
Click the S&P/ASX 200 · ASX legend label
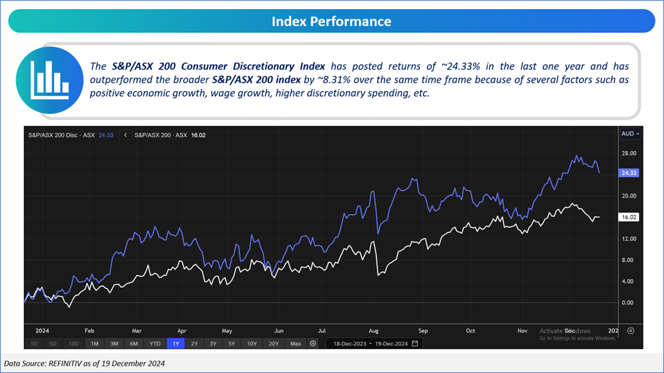point(161,135)
